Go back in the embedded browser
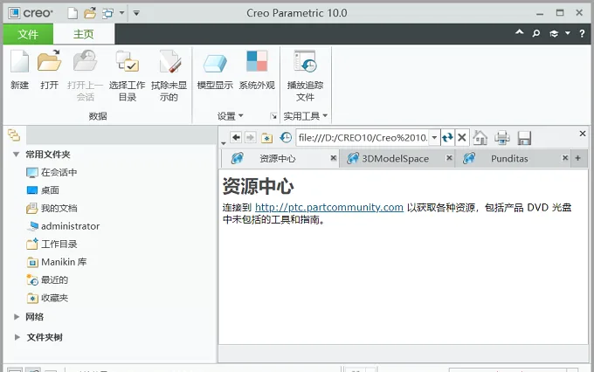Screen dimensions: 594x372 (236, 137)
